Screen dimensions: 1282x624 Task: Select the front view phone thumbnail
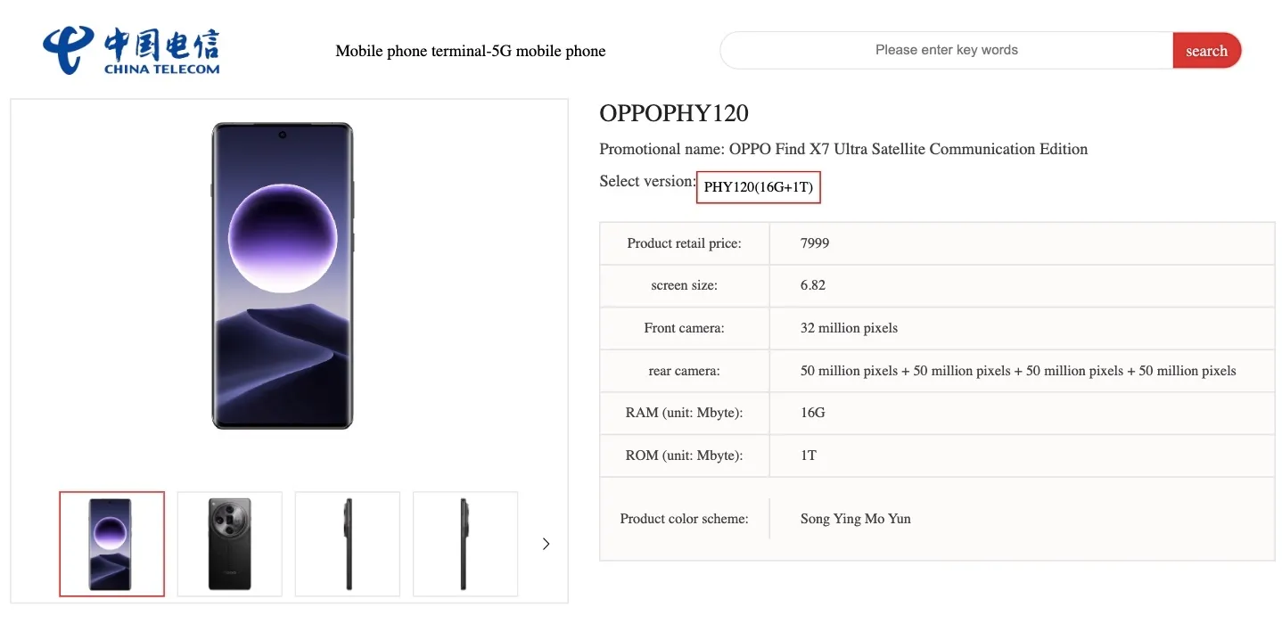pyautogui.click(x=112, y=544)
